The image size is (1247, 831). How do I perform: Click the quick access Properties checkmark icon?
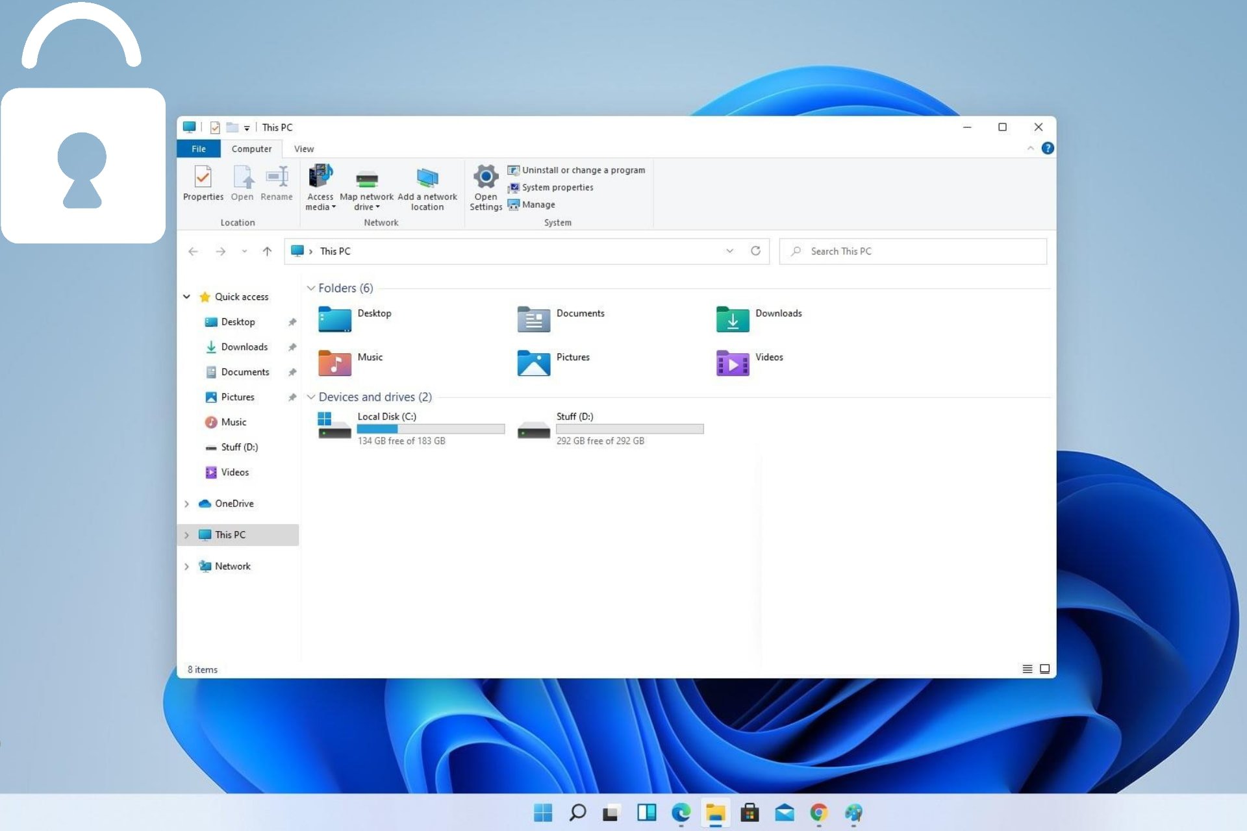click(215, 127)
